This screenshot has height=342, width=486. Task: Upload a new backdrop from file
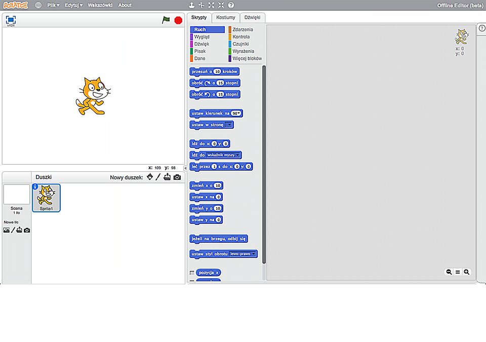pyautogui.click(x=19, y=230)
